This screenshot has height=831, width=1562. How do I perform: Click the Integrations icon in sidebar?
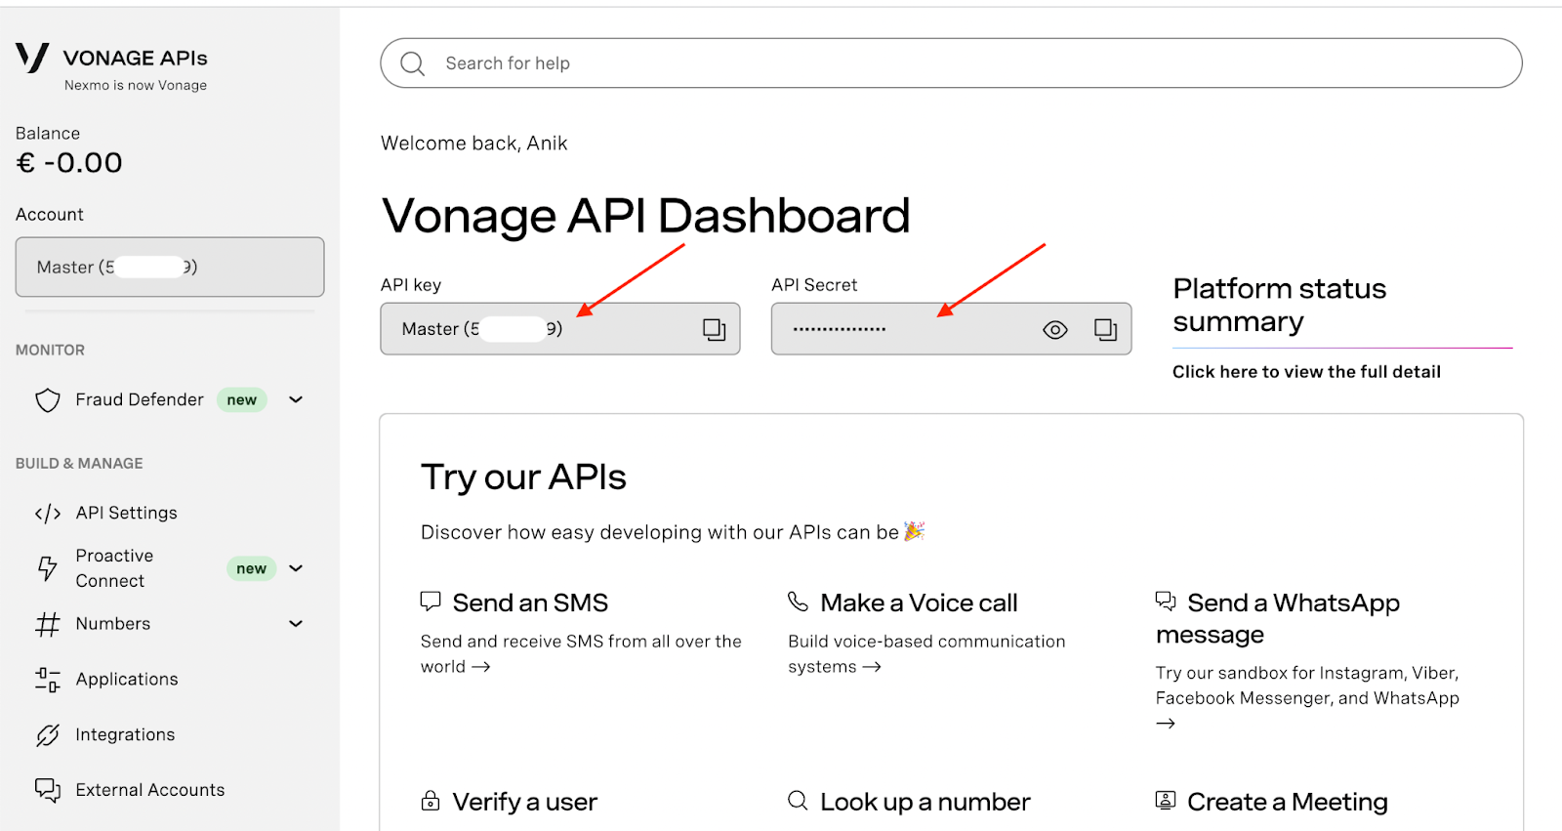(48, 735)
